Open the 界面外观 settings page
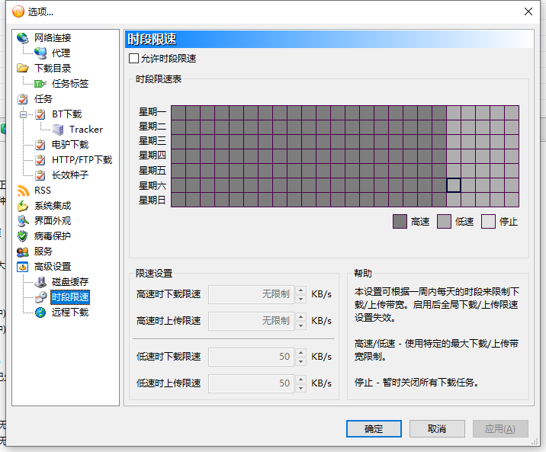Image resolution: width=546 pixels, height=452 pixels. point(53,220)
